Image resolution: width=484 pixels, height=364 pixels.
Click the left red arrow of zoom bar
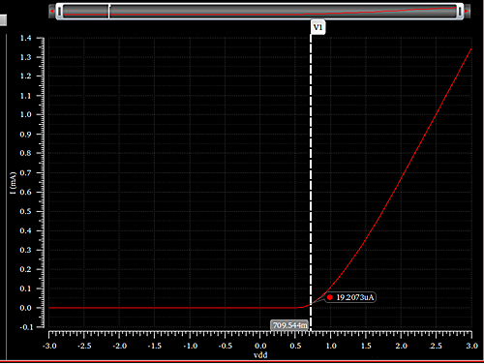pos(51,12)
